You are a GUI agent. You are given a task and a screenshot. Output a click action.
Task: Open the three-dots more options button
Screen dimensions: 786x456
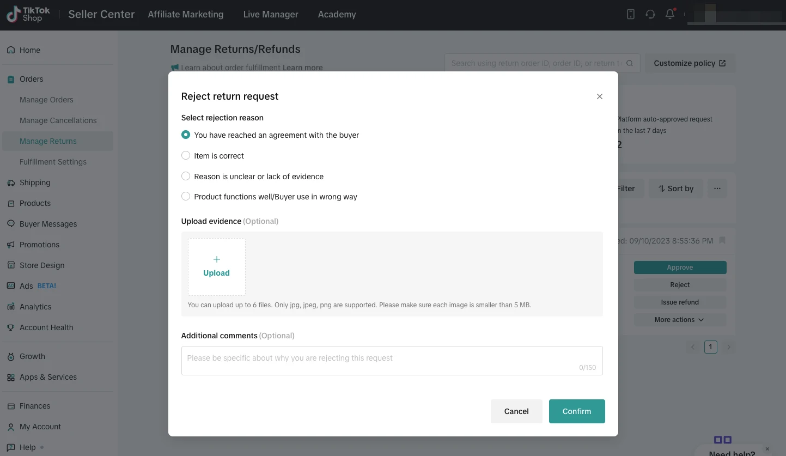[x=717, y=189]
